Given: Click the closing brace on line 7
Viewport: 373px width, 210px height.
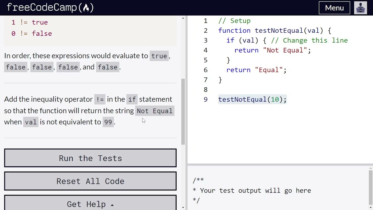Looking at the screenshot, I should pos(220,80).
